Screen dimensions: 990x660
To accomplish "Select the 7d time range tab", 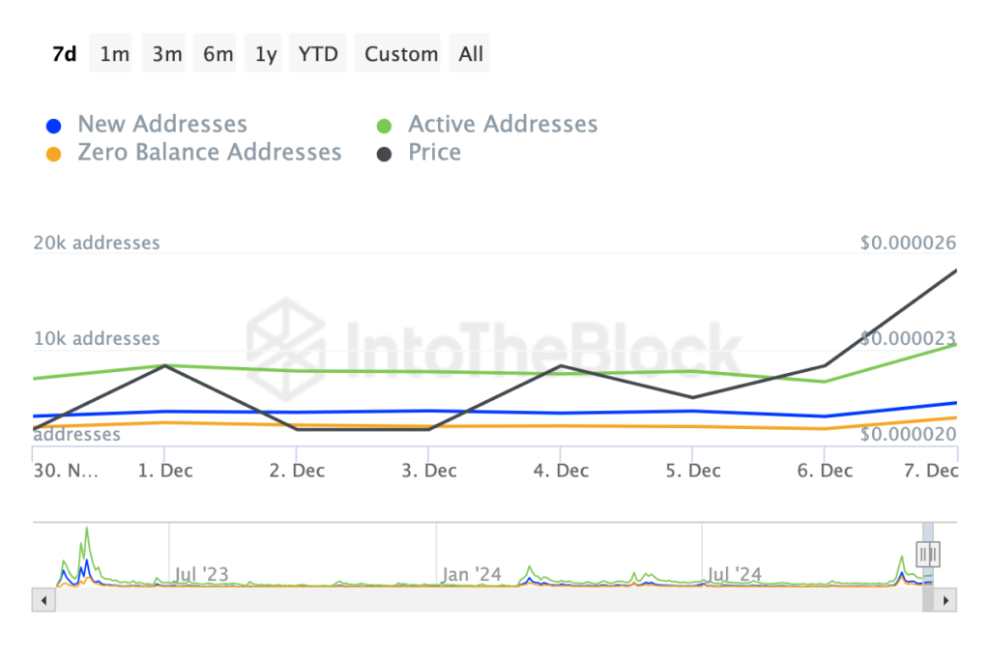I will (64, 54).
